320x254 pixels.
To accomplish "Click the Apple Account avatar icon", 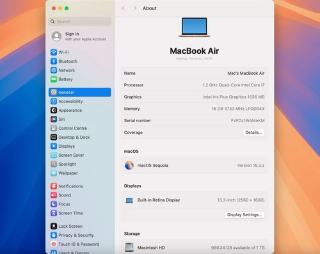I will tap(56, 36).
